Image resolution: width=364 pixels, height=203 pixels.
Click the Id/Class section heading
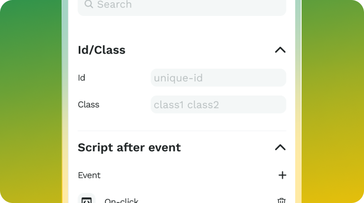[x=102, y=50]
